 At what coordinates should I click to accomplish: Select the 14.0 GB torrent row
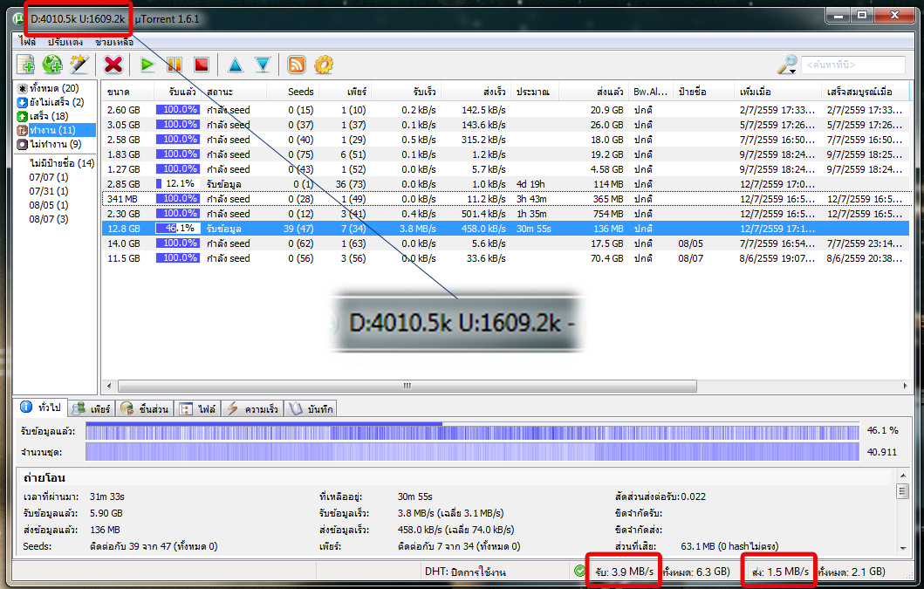tap(505, 243)
